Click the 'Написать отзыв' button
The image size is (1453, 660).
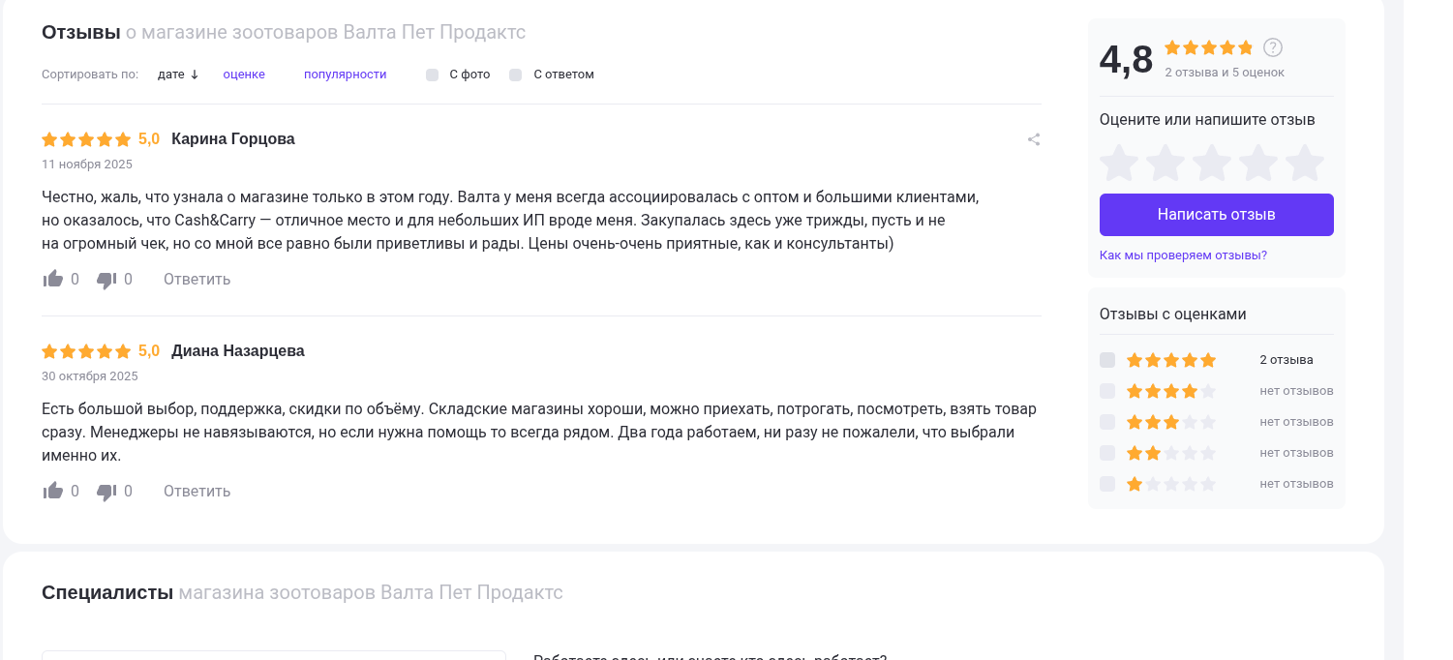pos(1217,215)
